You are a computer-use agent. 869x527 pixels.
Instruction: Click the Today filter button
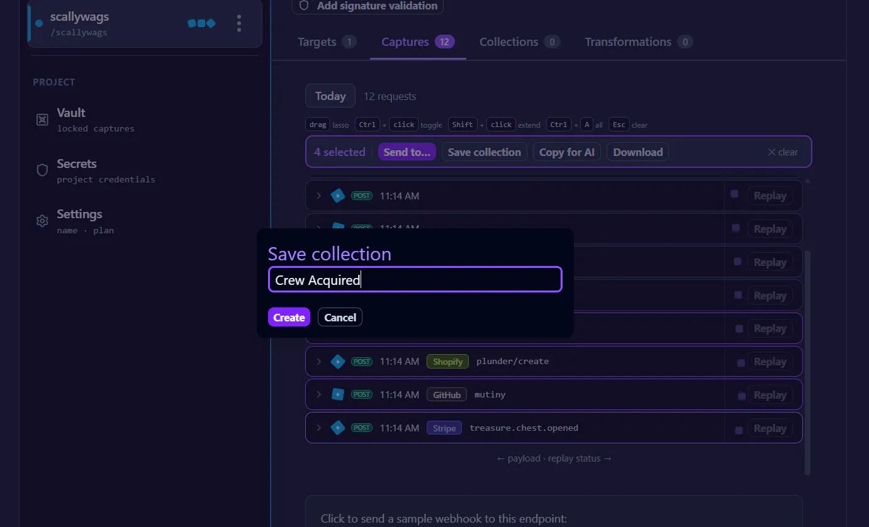coord(330,96)
